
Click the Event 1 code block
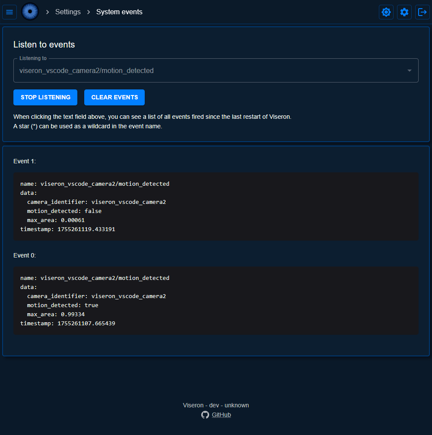[216, 206]
